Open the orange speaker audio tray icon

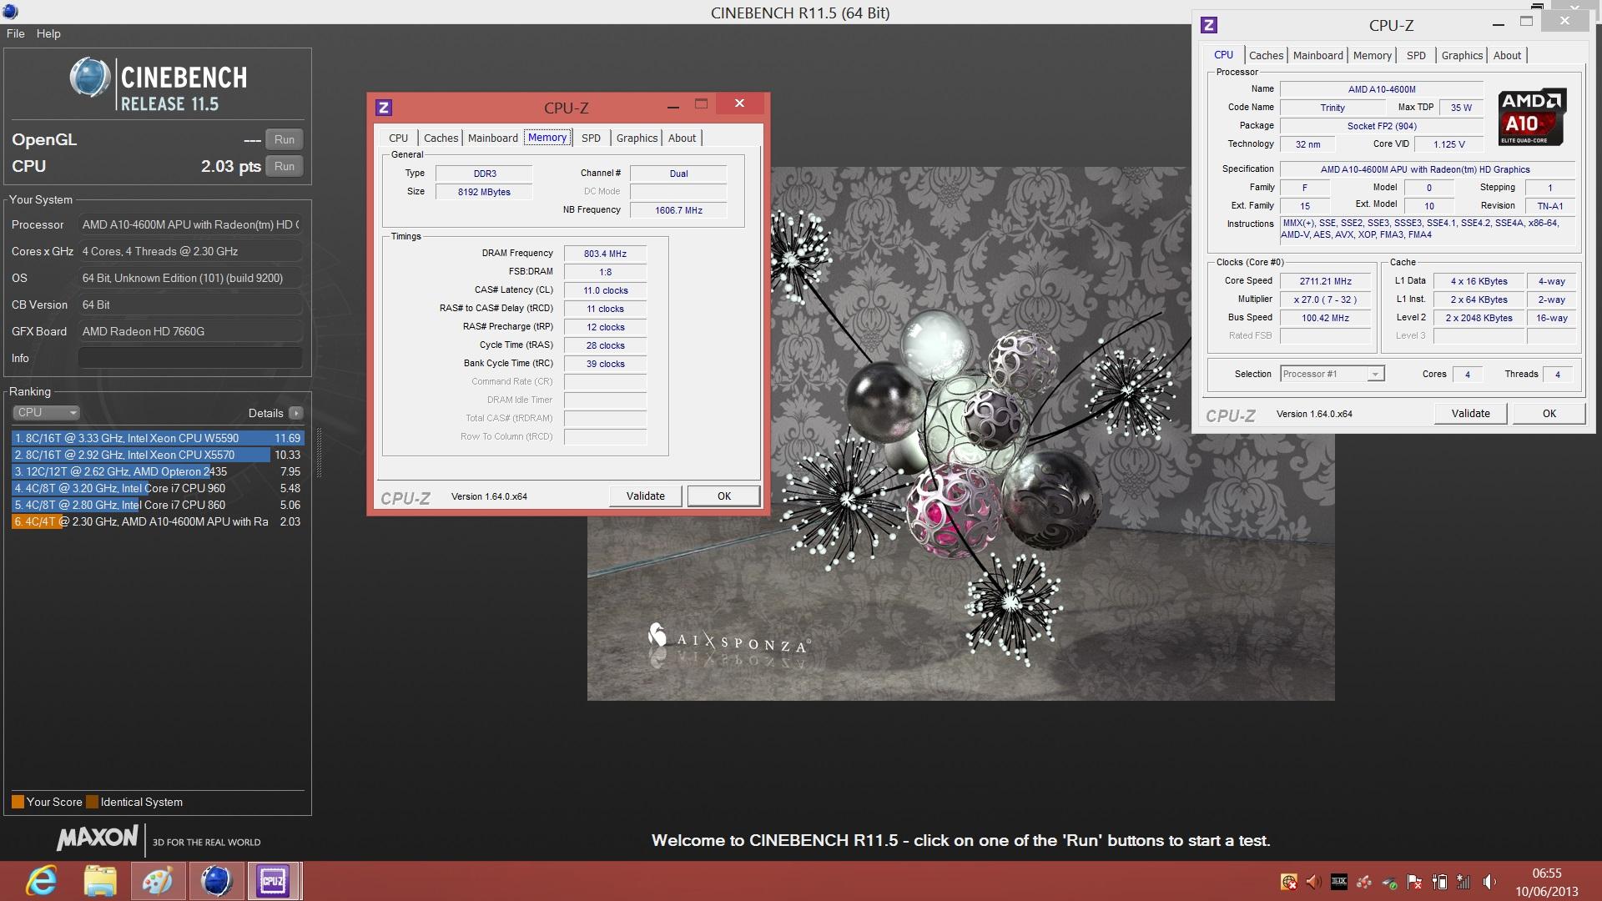[1313, 882]
